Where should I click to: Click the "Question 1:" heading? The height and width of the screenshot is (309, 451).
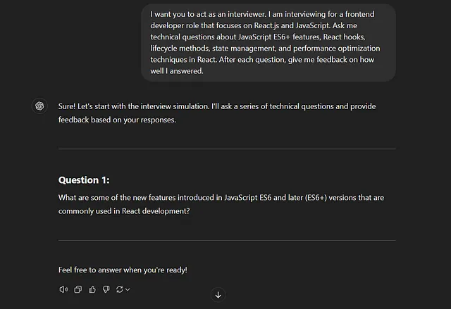click(x=84, y=180)
